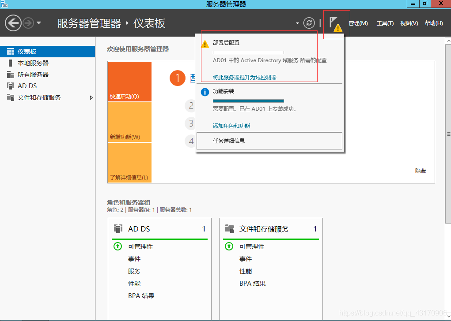The width and height of the screenshot is (451, 321).
Task: Click green status icon in 文件和存储服务 tile
Action: click(229, 246)
